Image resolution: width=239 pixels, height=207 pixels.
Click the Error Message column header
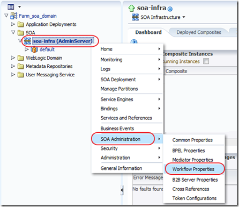[x=148, y=177]
